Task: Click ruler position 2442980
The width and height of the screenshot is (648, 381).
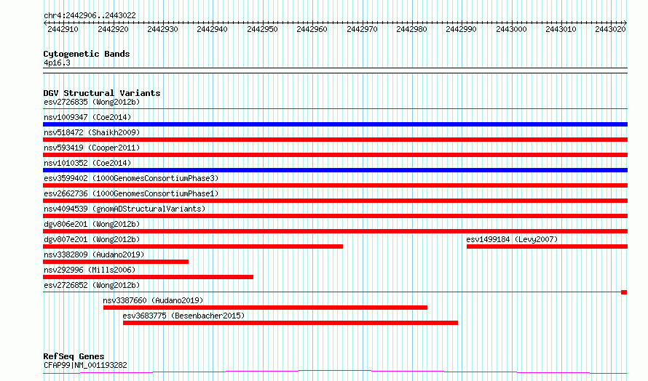Action: [411, 29]
